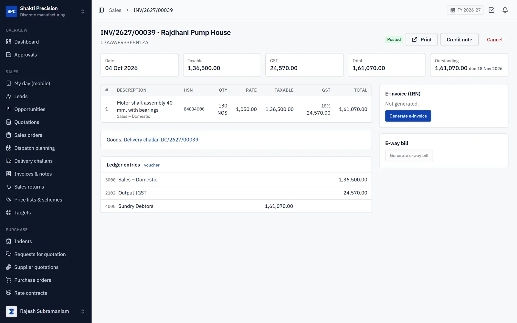Expand the Rajesh Subramaniam user menu
The height and width of the screenshot is (323, 517).
point(83,311)
